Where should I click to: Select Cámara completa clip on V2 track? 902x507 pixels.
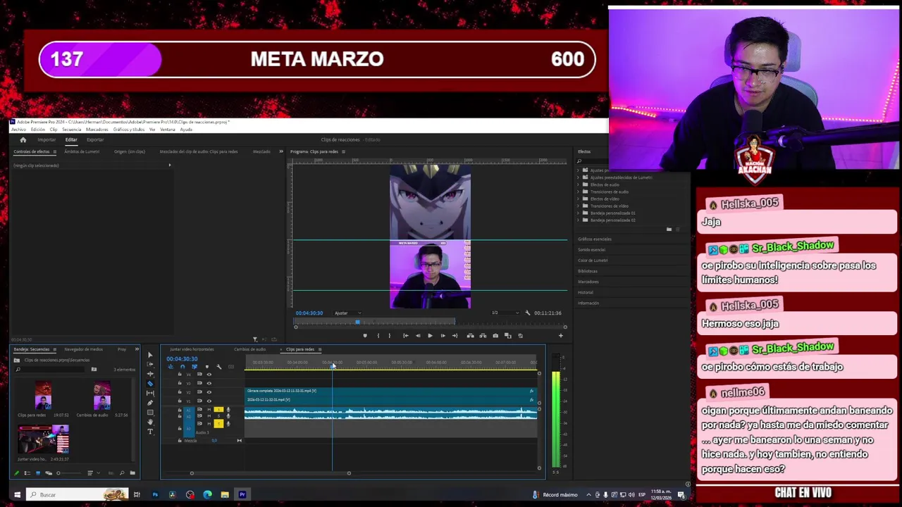coord(390,391)
